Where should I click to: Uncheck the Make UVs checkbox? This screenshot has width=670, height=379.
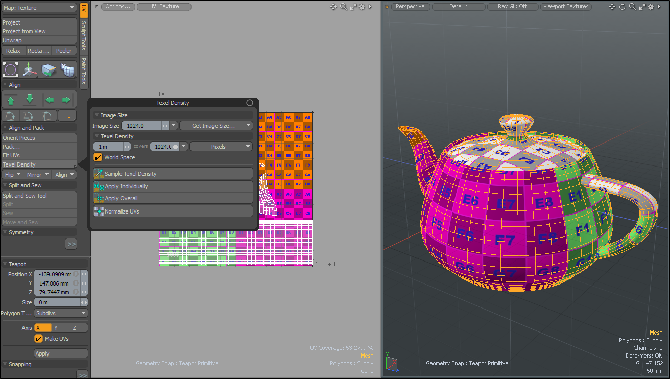38,339
